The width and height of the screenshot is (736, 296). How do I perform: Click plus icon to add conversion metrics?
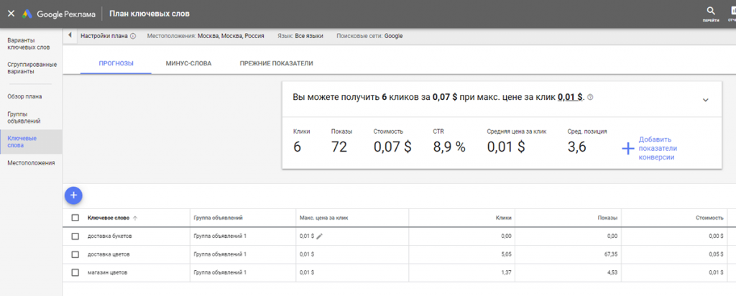pyautogui.click(x=627, y=148)
